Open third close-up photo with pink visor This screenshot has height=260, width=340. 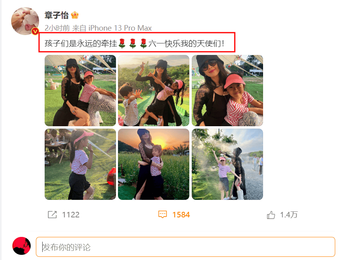pos(228,90)
